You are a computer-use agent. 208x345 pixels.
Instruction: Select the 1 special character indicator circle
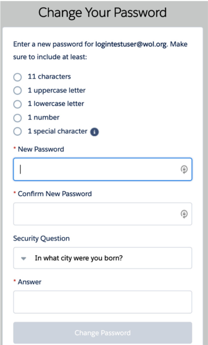[x=18, y=132]
